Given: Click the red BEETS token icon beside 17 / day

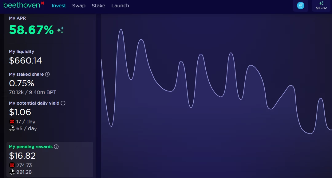Looking at the screenshot, I should pos(12,122).
